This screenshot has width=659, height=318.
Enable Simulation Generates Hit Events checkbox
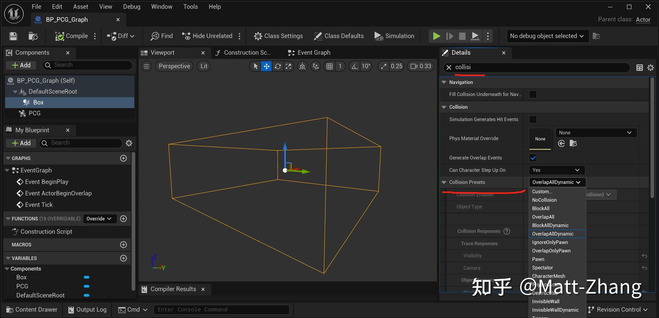pyautogui.click(x=533, y=120)
